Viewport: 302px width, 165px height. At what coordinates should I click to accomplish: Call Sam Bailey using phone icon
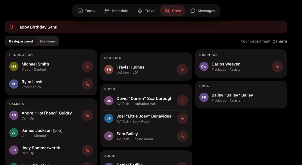point(182,136)
